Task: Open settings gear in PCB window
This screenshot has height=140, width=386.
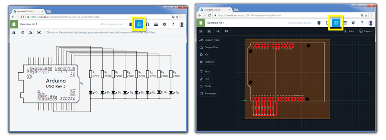Action: point(353,23)
